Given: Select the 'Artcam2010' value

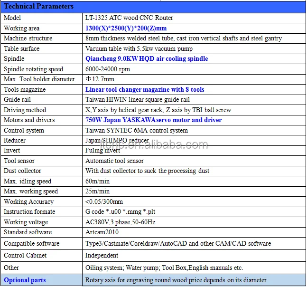Looking at the screenshot, I should (x=102, y=232).
